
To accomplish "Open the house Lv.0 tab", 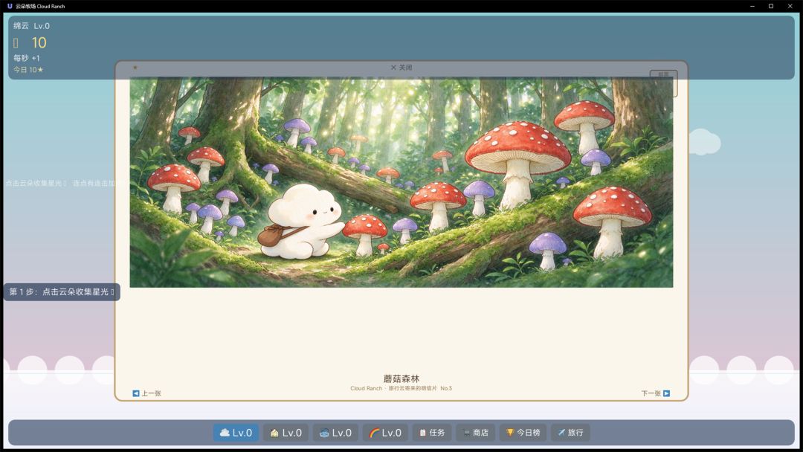I will tap(286, 433).
